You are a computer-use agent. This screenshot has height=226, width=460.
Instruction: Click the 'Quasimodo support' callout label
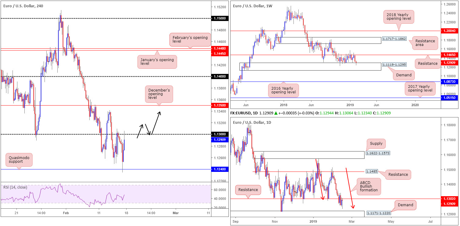coord(18,160)
